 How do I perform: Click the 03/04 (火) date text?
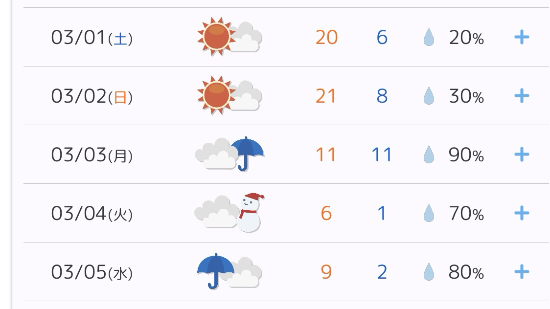(x=92, y=214)
